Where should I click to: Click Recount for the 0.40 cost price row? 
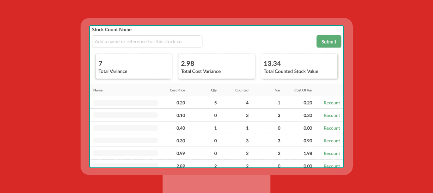pos(332,128)
